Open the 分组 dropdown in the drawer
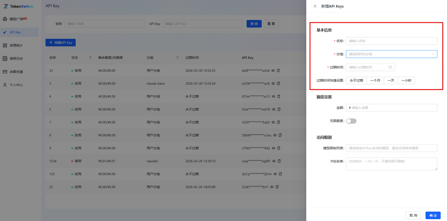Screen dimensions: 447x221 point(391,54)
